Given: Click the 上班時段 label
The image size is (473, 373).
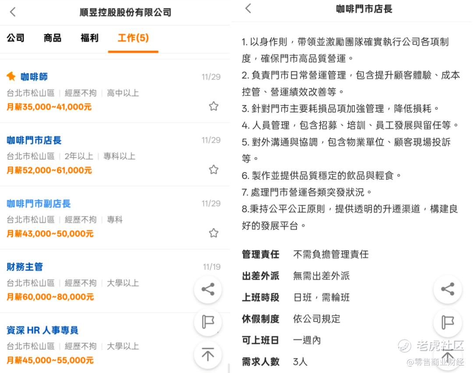Looking at the screenshot, I should click(261, 297).
